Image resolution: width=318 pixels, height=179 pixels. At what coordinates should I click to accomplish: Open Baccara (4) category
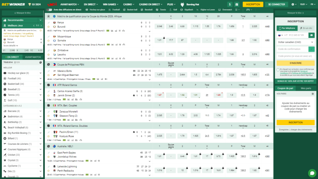tap(22, 111)
